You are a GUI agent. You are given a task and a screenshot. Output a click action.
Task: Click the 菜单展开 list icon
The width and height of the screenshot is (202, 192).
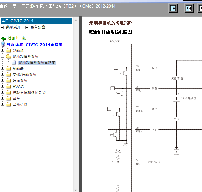pos(2,27)
